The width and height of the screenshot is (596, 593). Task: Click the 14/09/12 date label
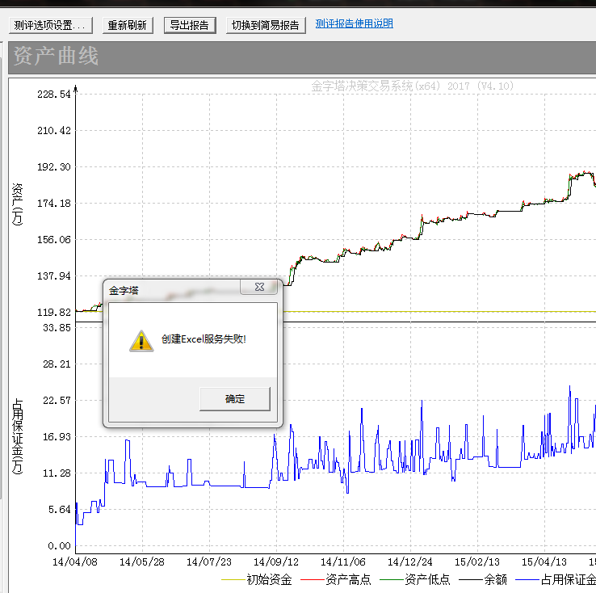276,561
